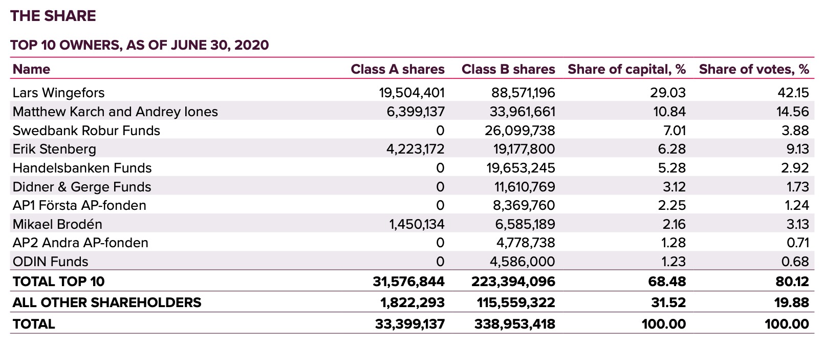The height and width of the screenshot is (345, 824).
Task: Select the 'Top 10 Owners' table title
Action: [x=139, y=45]
